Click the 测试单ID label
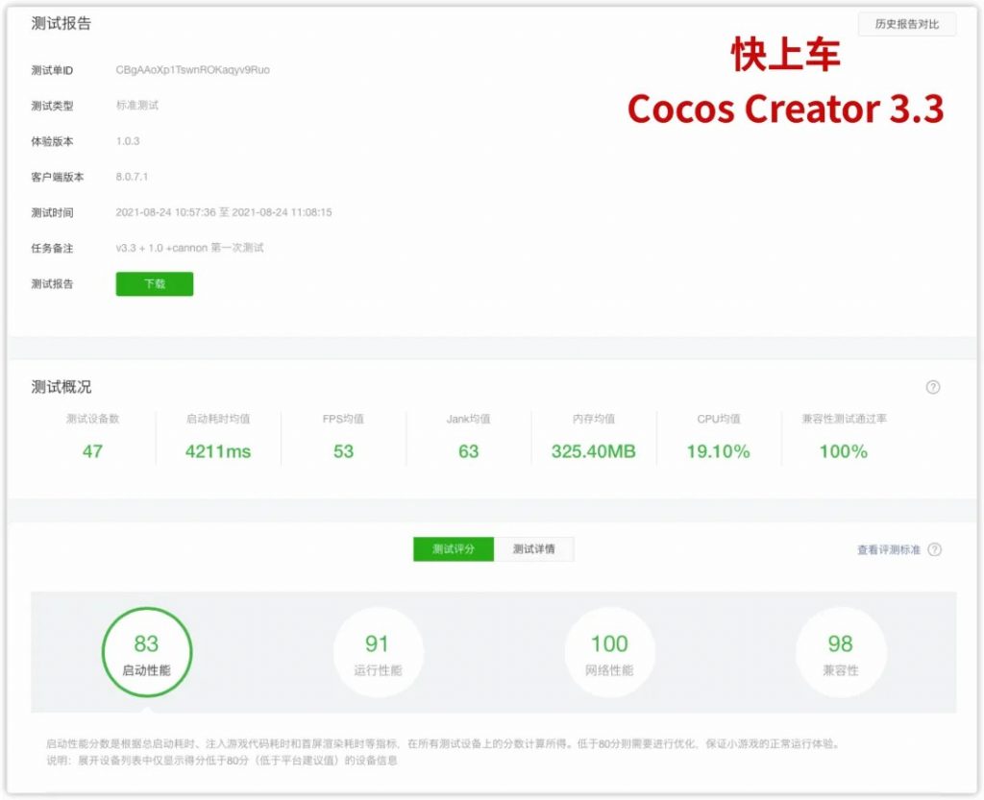The image size is (984, 800). tap(52, 70)
